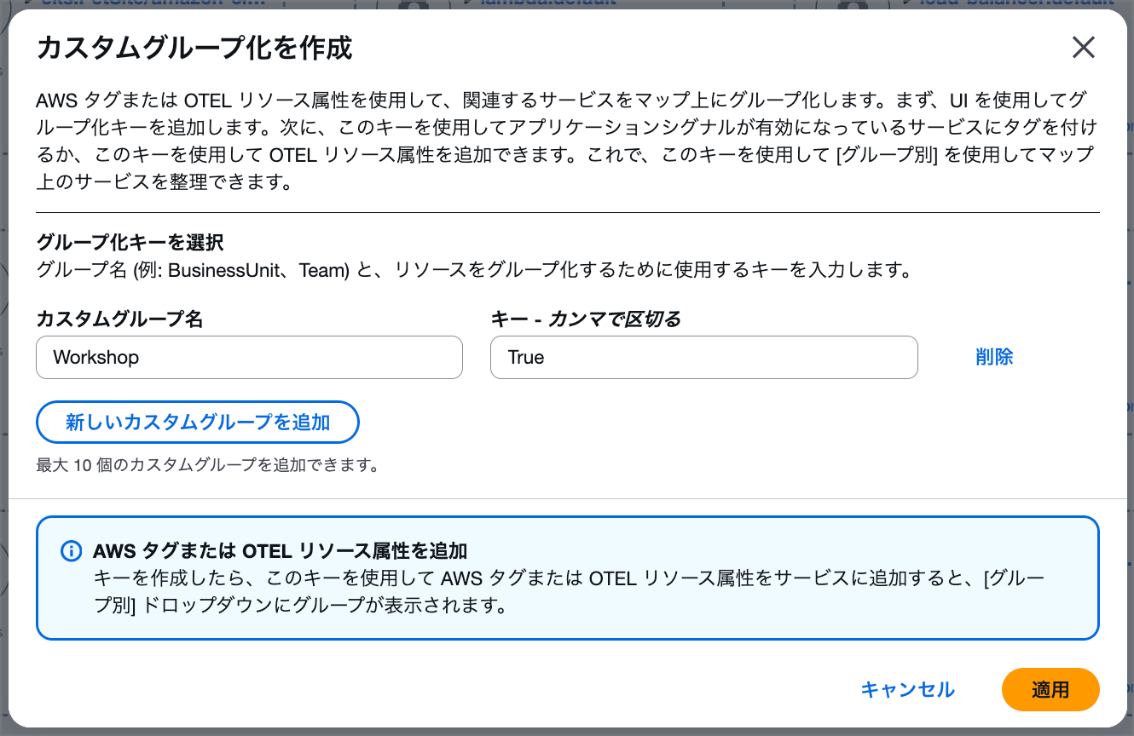Apply the grouping with the 適用 button

pos(1050,690)
